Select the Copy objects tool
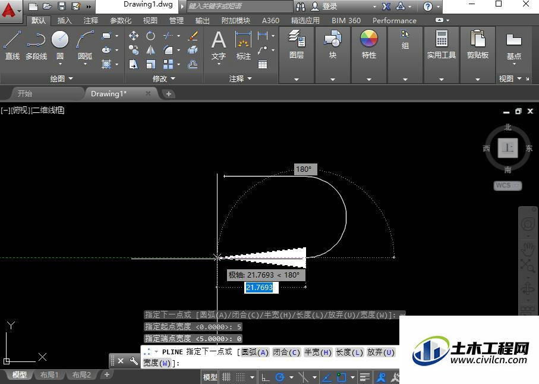539x384 pixels. point(133,50)
